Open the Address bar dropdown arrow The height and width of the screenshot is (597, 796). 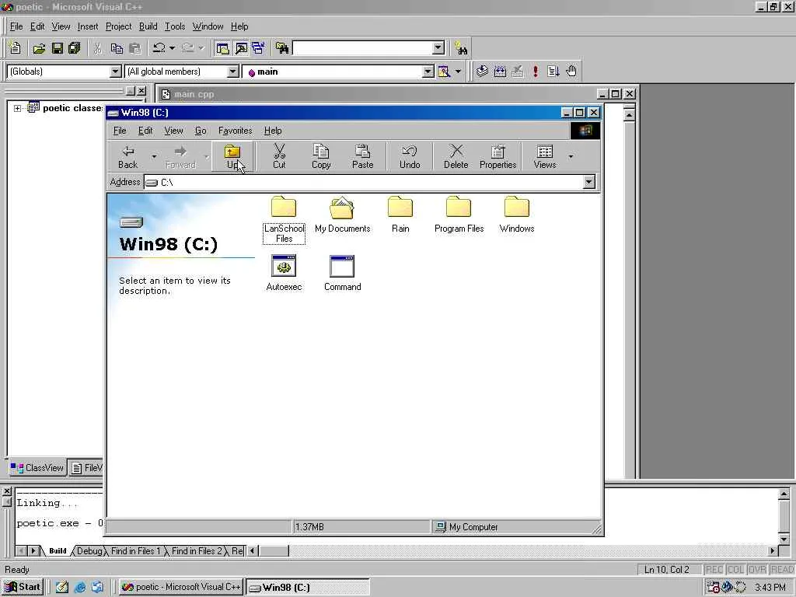tap(589, 182)
